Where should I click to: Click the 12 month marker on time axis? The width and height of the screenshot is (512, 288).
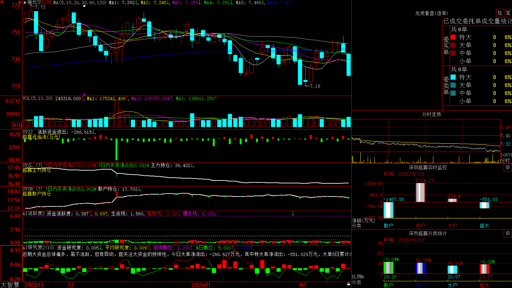pyautogui.click(x=72, y=285)
